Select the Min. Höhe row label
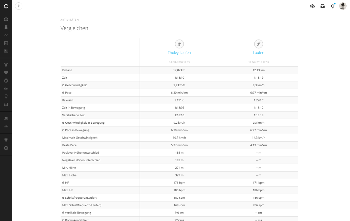 coord(69,168)
